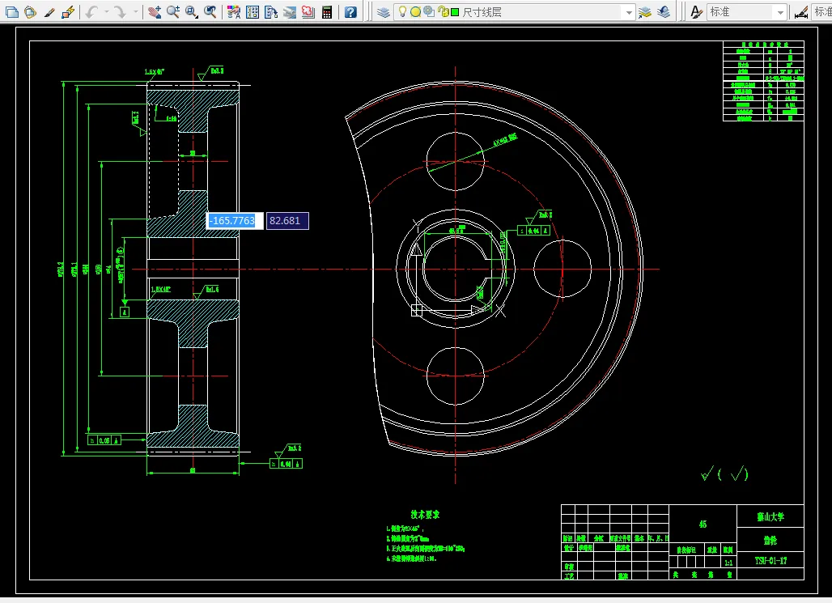Click the Layer Previous icon

pos(664,11)
